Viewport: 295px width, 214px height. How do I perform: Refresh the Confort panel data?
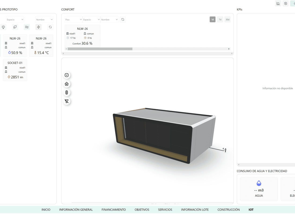click(x=123, y=20)
